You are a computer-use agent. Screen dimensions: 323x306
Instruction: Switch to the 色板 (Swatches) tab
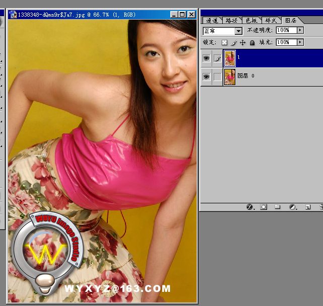click(251, 20)
